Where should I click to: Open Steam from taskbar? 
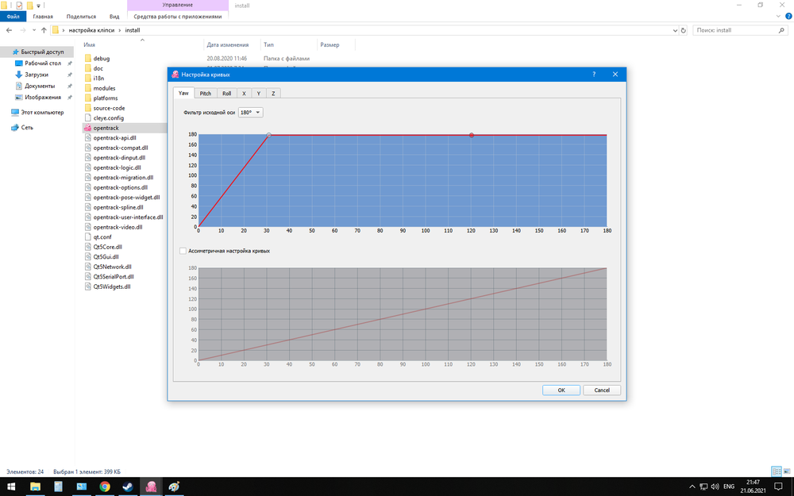click(128, 486)
